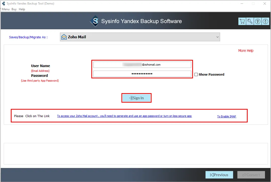Image resolution: width=271 pixels, height=182 pixels.
Task: Click the "(Email Address)" hint text
Action: tap(40, 71)
